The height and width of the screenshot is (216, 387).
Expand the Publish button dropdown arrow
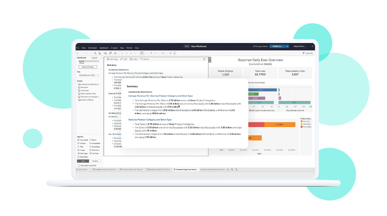tap(287, 46)
